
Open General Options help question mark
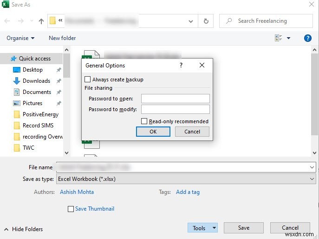click(181, 65)
